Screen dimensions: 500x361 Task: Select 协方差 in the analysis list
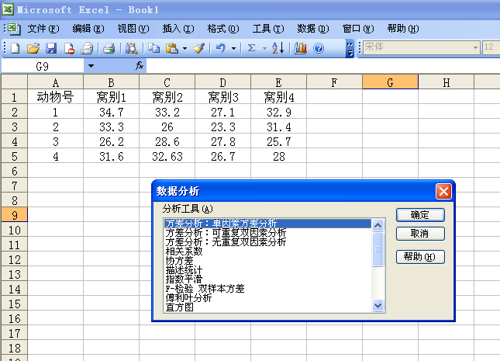click(x=267, y=261)
